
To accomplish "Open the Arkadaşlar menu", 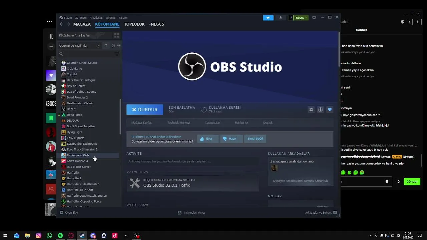I will click(96, 18).
